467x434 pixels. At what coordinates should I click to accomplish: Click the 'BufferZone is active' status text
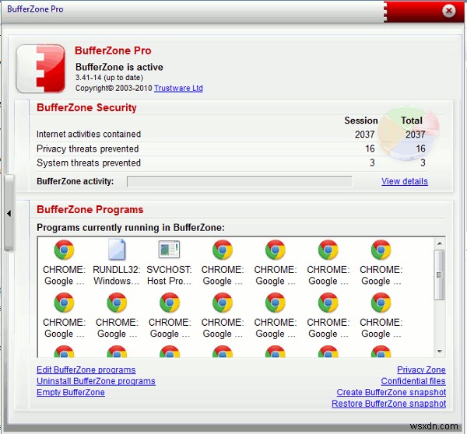(119, 67)
